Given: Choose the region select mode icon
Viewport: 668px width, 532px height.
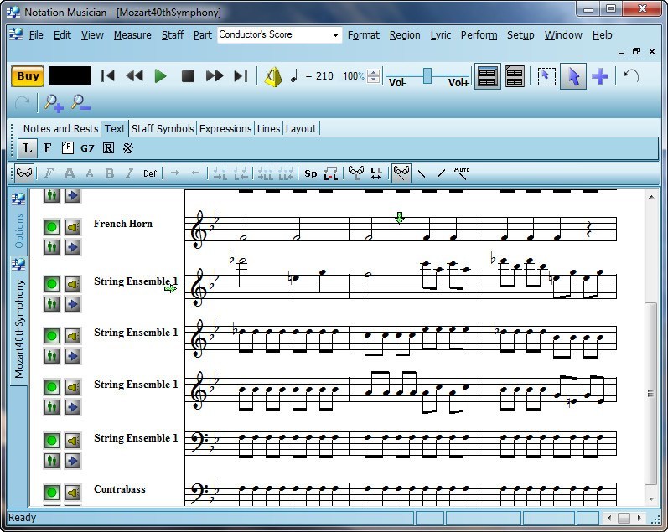Looking at the screenshot, I should tap(546, 77).
